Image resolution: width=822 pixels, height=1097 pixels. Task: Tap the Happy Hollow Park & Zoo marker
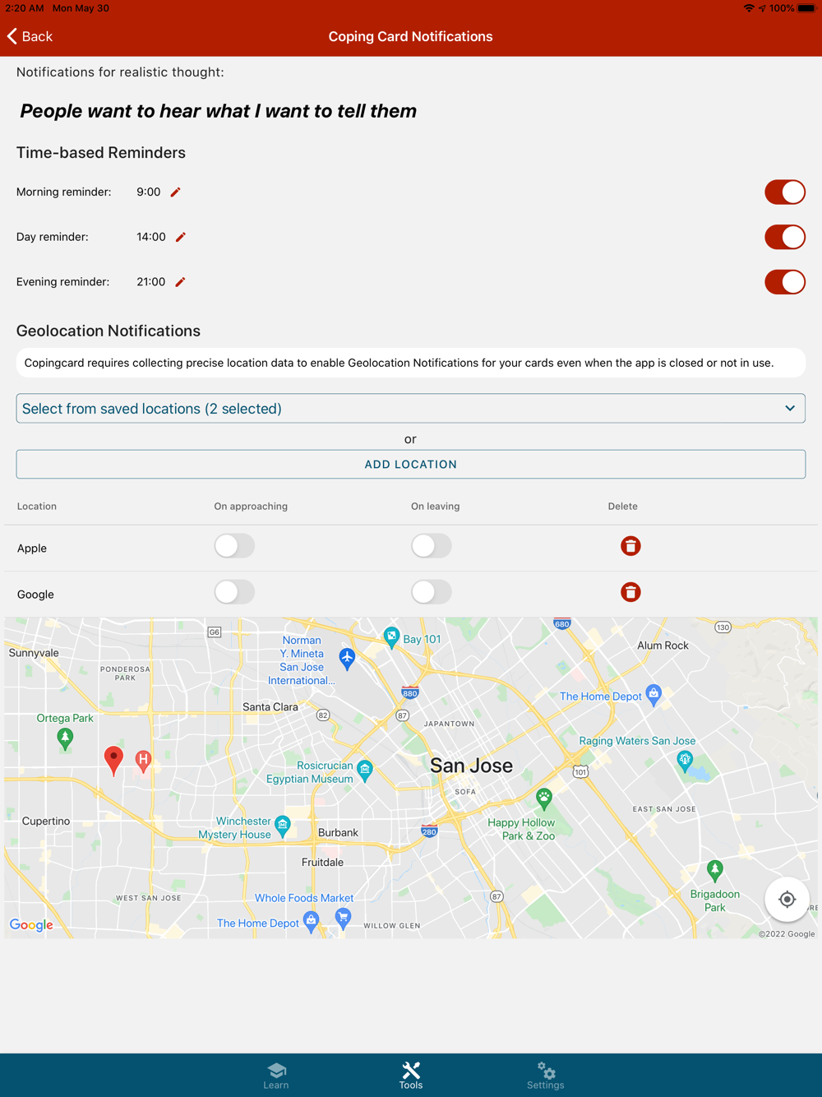(x=544, y=798)
